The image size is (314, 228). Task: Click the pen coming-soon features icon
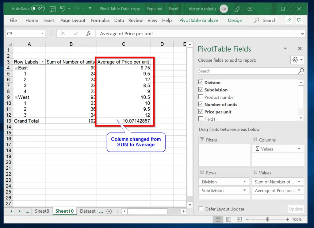point(237,9)
